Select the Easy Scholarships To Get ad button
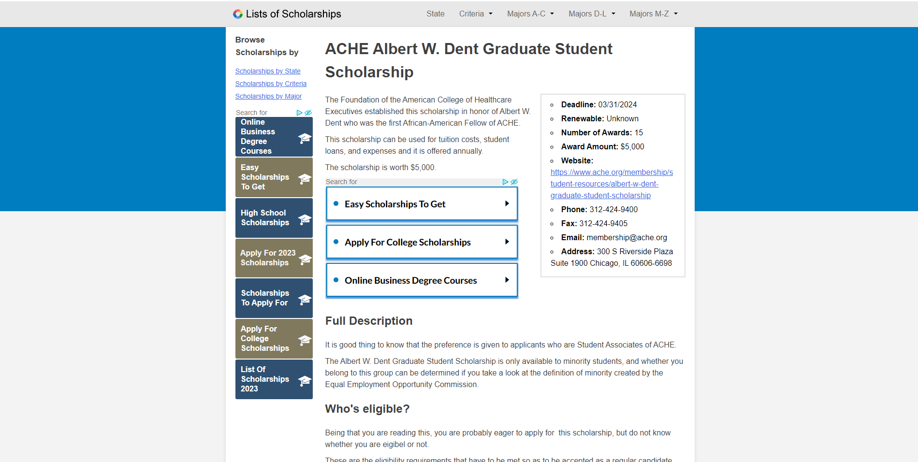Viewport: 918px width, 462px height. [x=422, y=204]
